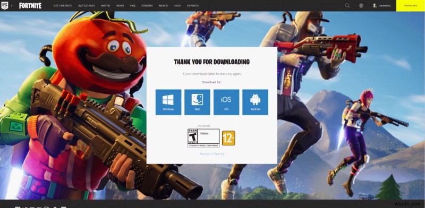Image resolution: width=425 pixels, height=208 pixels.
Task: Expand the chevron beside Epic logo
Action: [x=12, y=6]
